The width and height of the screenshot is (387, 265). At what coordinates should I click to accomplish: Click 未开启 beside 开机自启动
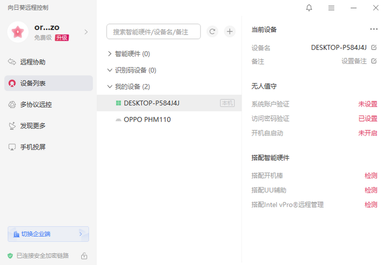pos(368,133)
